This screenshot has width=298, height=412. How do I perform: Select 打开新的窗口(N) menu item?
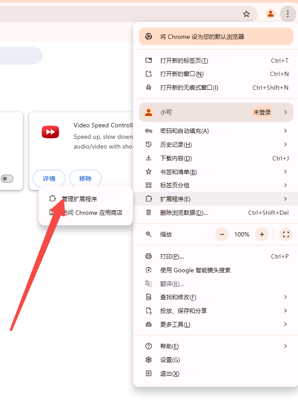point(215,74)
